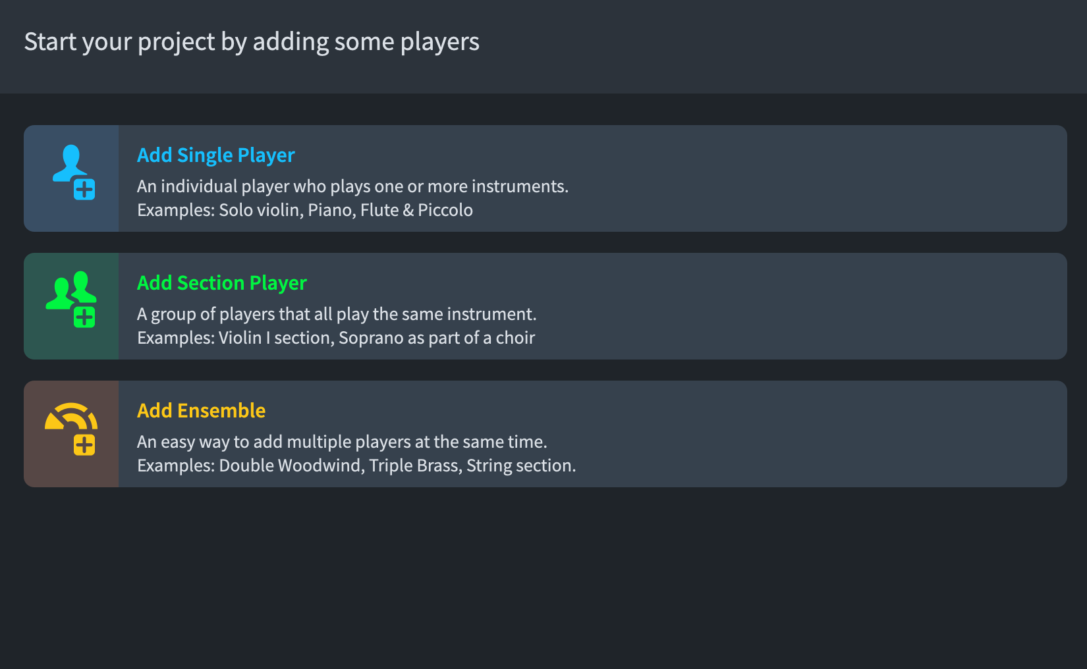Click empty space in the Add Single Player card

817,178
